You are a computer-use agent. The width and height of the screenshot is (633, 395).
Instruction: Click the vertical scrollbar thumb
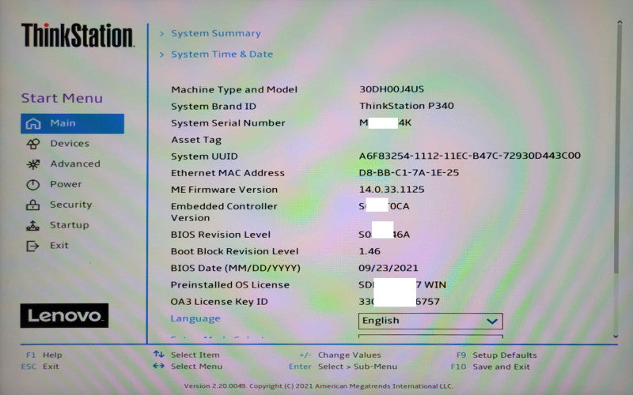617,149
